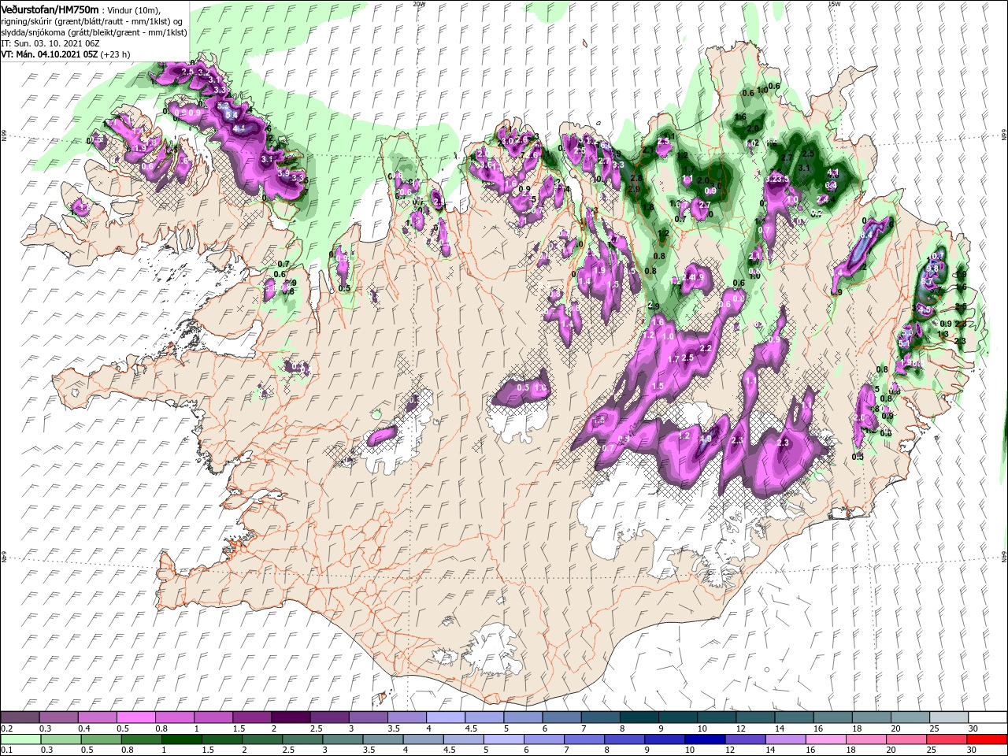
Task: Click 'slydda/snjókoma' legend description line
Action: (92, 32)
